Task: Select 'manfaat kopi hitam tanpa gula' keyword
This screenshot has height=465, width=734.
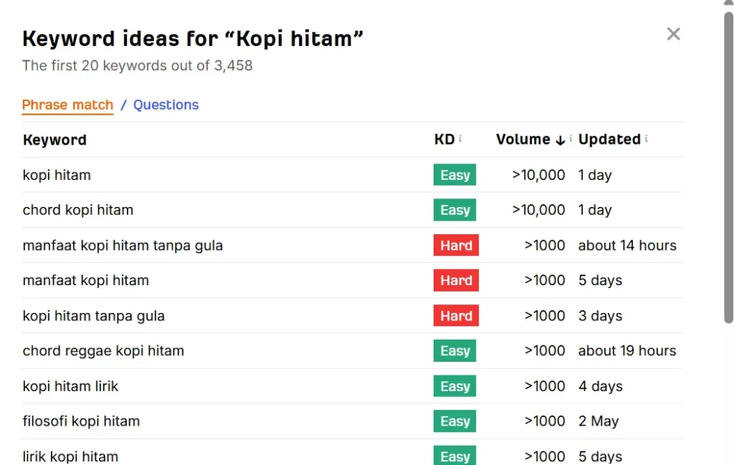Action: coord(123,246)
